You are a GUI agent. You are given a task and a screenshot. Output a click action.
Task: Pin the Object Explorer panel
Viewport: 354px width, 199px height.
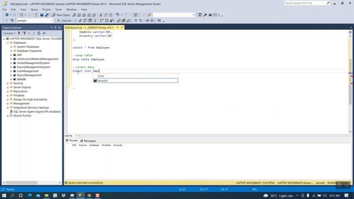pyautogui.click(x=55, y=28)
